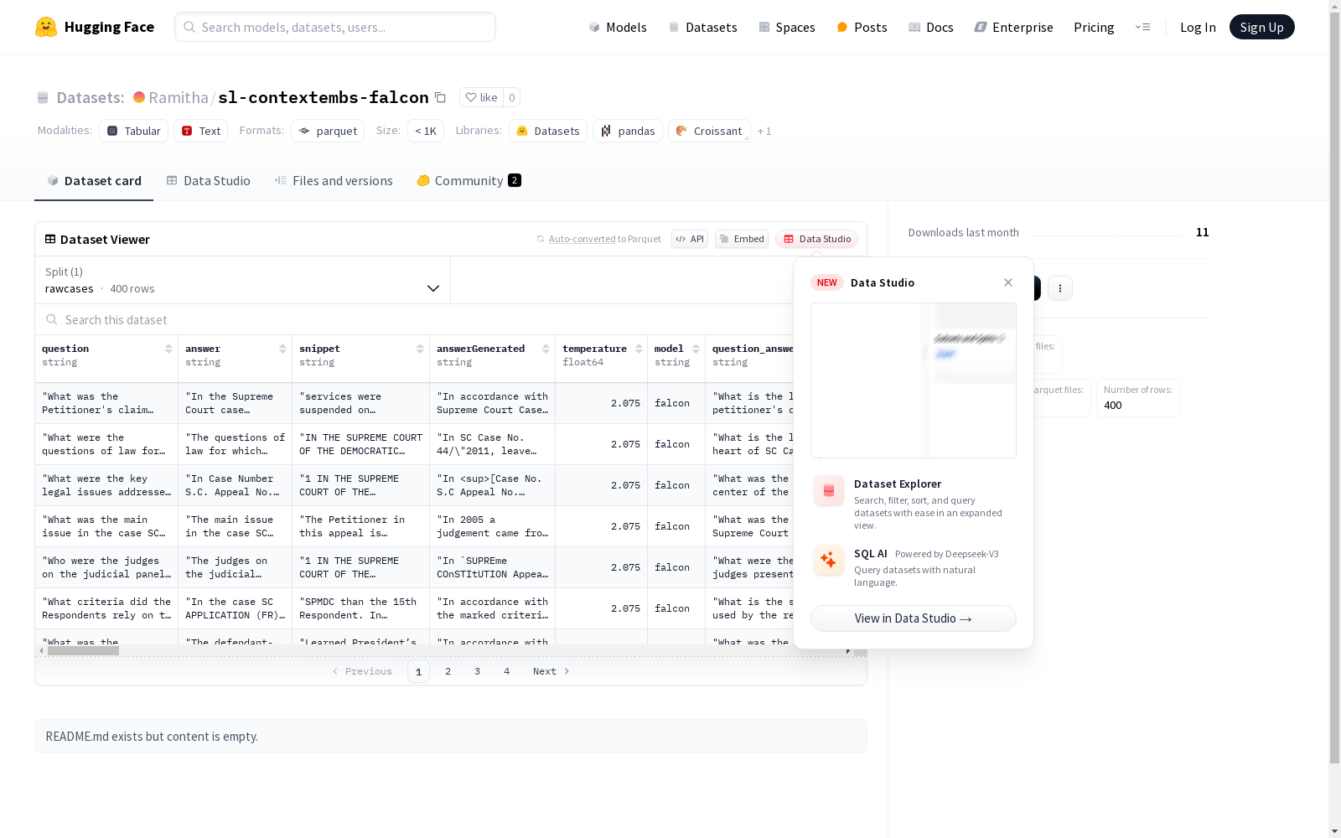
Task: Go to the Previous page of rows
Action: click(362, 671)
